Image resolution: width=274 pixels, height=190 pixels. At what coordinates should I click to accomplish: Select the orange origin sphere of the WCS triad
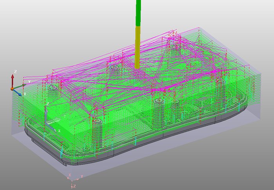tap(12, 89)
